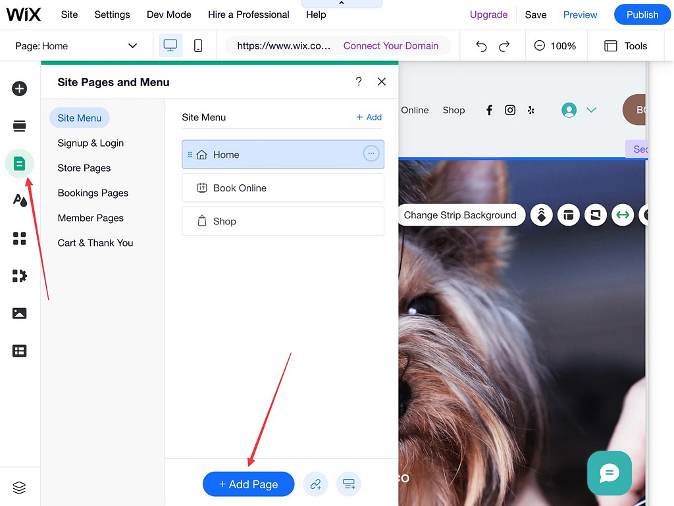The height and width of the screenshot is (506, 674).
Task: Open the Layers icon at bottom left
Action: [x=19, y=488]
